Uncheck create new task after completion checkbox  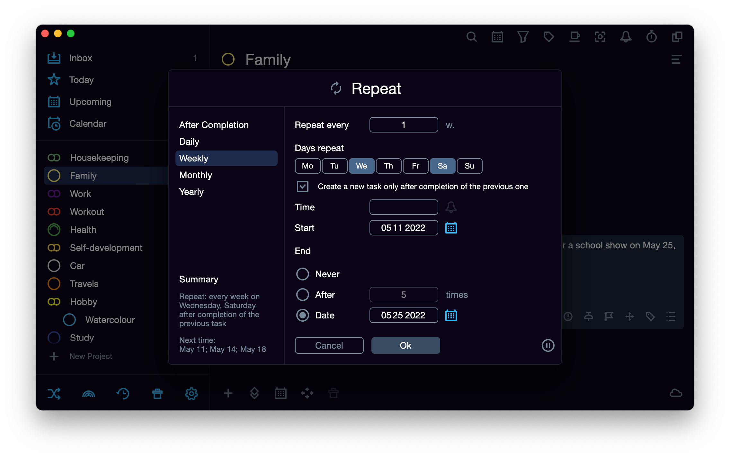302,187
